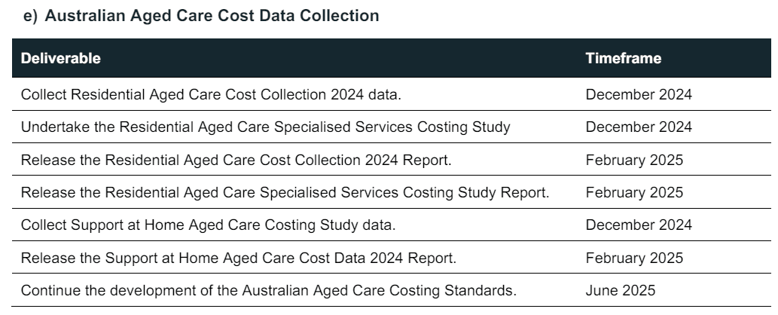Select the Release Specialised Services Costing Study Report deliverable

(285, 193)
